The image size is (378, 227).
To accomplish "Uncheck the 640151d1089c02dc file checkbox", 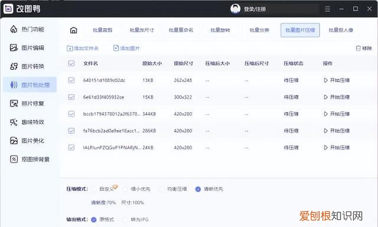I will (x=71, y=80).
